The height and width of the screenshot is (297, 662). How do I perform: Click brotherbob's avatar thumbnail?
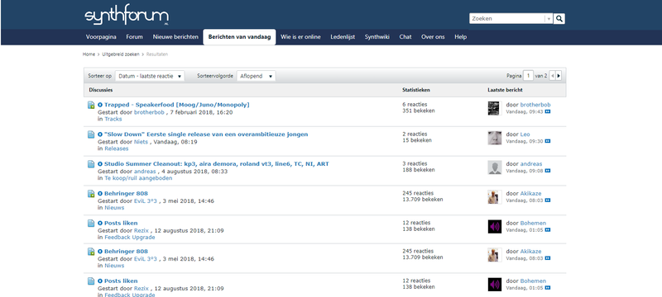(x=494, y=108)
